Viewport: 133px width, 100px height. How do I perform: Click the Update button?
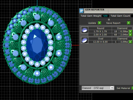pyautogui.click(x=92, y=23)
